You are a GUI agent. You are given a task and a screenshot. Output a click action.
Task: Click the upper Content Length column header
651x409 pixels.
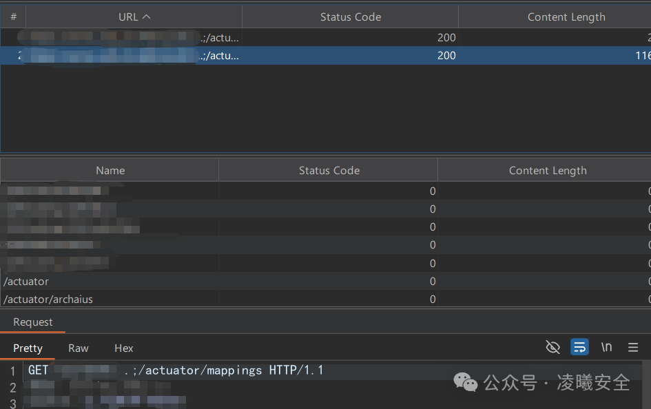(x=566, y=17)
